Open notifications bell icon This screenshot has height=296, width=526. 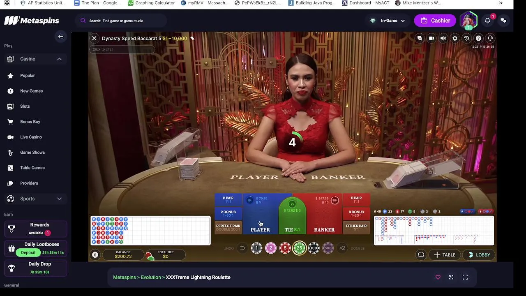[487, 21]
